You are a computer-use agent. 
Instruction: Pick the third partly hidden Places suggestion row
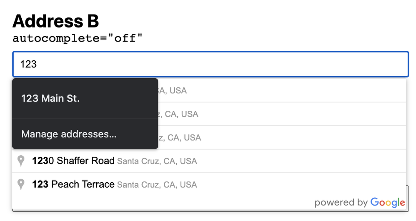[281, 138]
